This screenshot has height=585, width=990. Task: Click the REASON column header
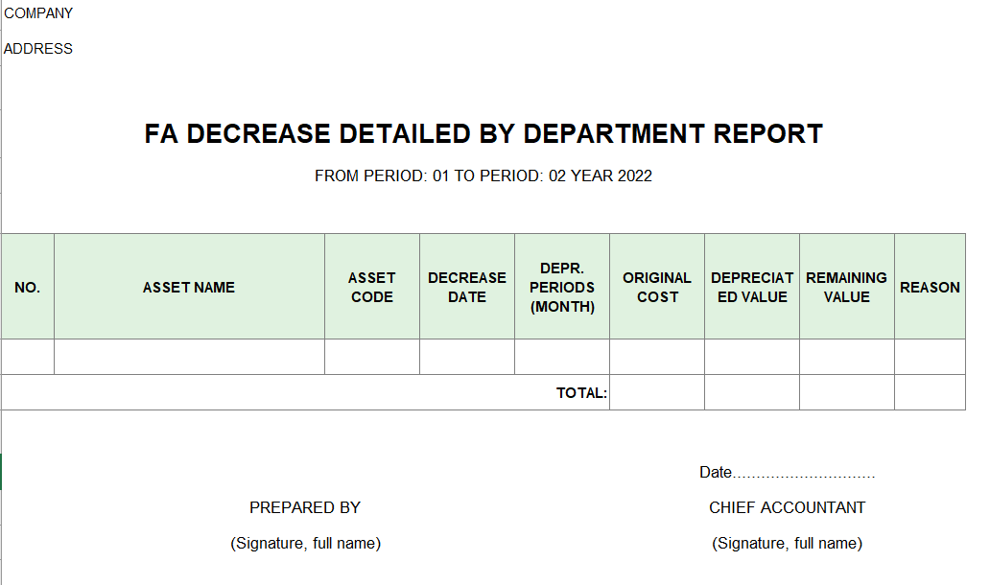pyautogui.click(x=930, y=287)
